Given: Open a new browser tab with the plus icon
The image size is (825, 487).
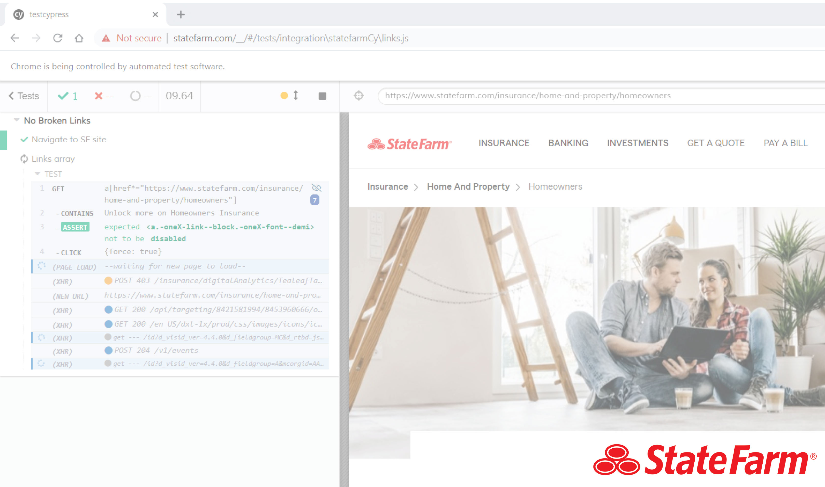Looking at the screenshot, I should click(181, 14).
